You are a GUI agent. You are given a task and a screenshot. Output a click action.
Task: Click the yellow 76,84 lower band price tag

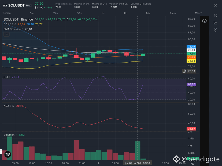tap(191, 61)
